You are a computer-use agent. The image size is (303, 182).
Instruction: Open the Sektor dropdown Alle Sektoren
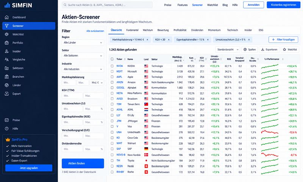[x=83, y=55]
